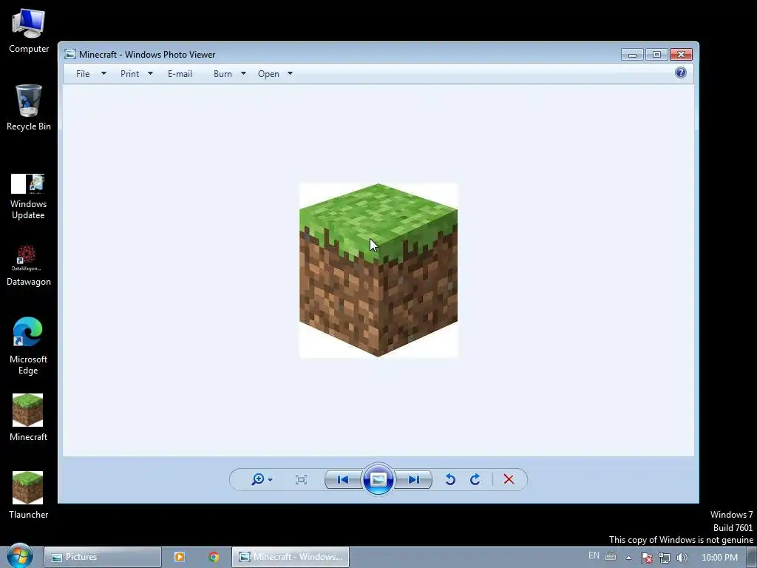The height and width of the screenshot is (568, 757).
Task: Launch Google Chrome from taskbar
Action: [214, 557]
